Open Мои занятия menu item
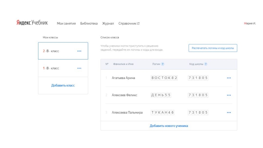The image size is (263, 148). point(66,24)
